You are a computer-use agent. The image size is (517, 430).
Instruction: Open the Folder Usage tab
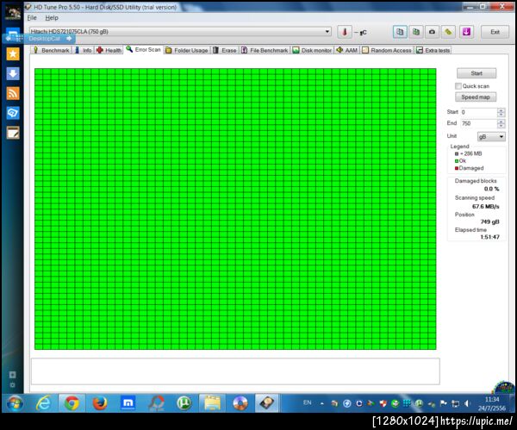point(187,50)
